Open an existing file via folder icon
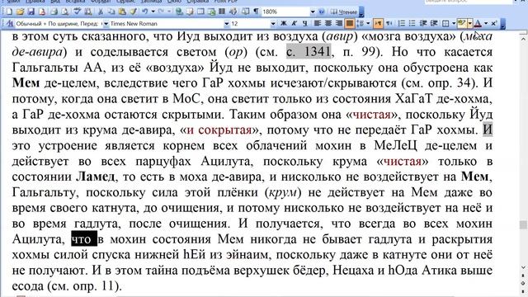This screenshot has height=297, width=528. click(x=20, y=12)
